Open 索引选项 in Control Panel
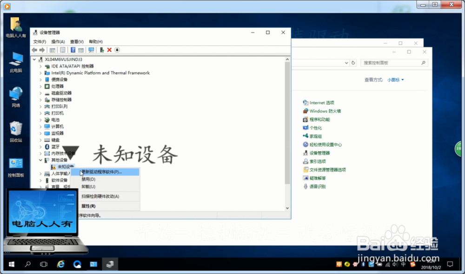The image size is (465, 274). click(318, 162)
